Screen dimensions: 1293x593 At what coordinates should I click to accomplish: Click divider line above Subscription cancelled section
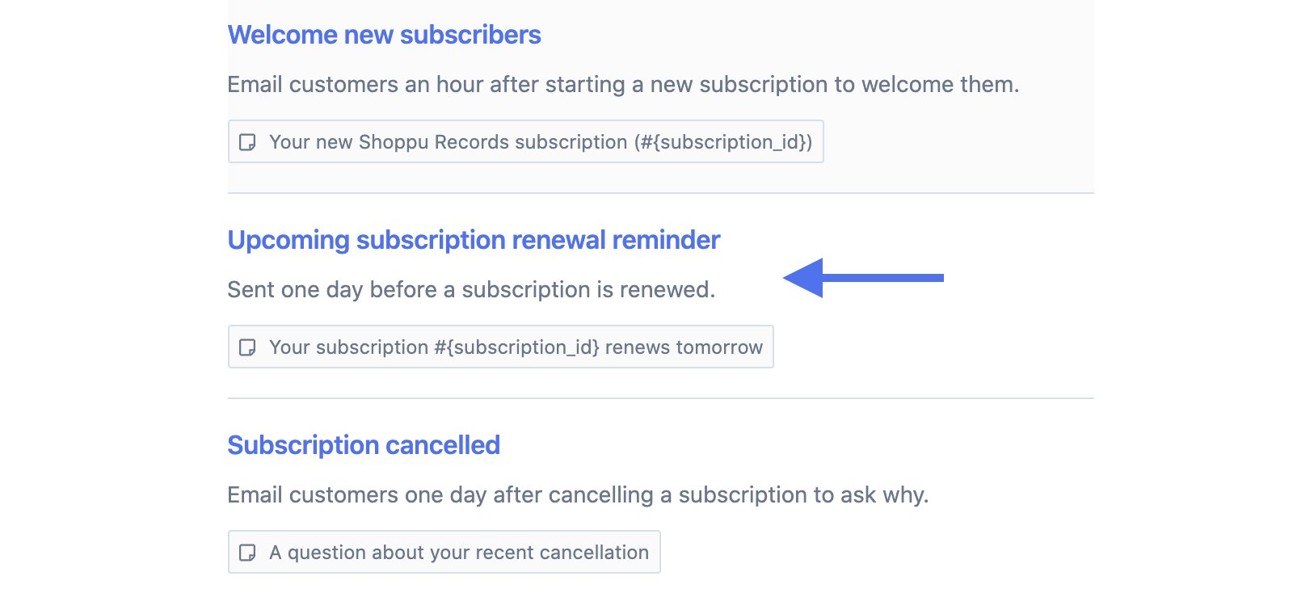click(660, 398)
